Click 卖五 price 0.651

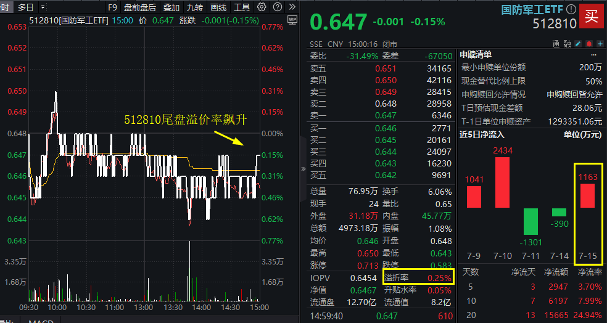[386, 68]
